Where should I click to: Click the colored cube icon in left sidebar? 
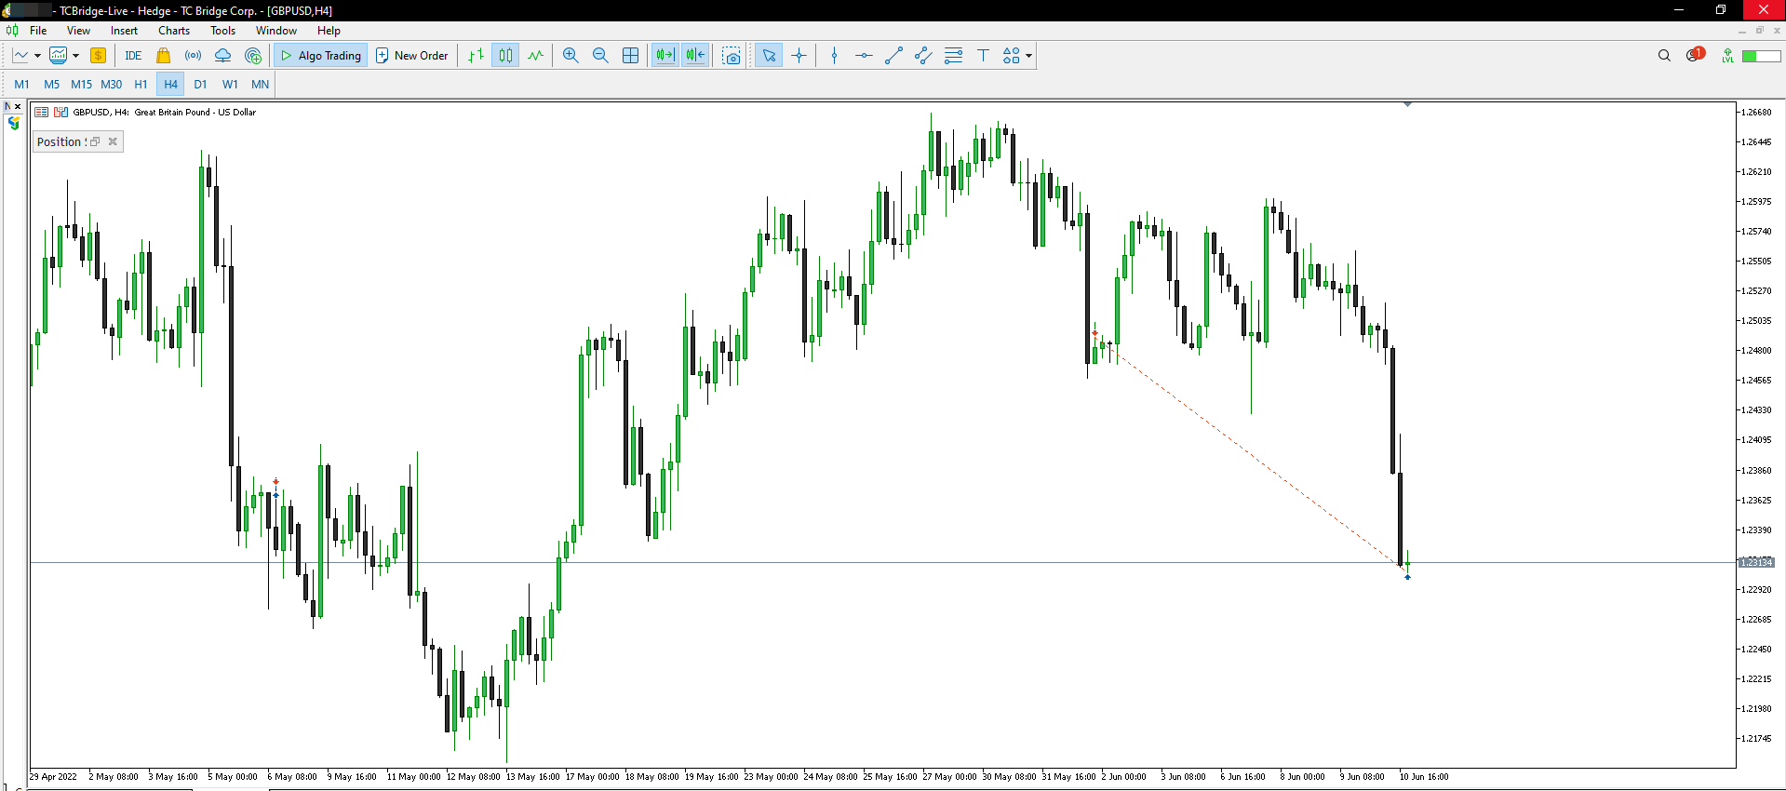point(13,123)
